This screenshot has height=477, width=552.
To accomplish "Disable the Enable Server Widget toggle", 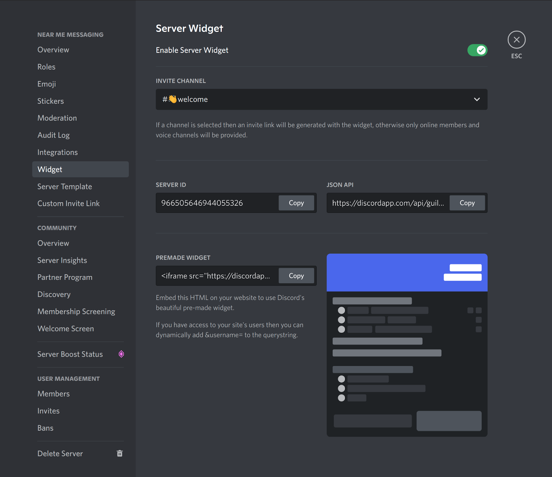I will (477, 50).
